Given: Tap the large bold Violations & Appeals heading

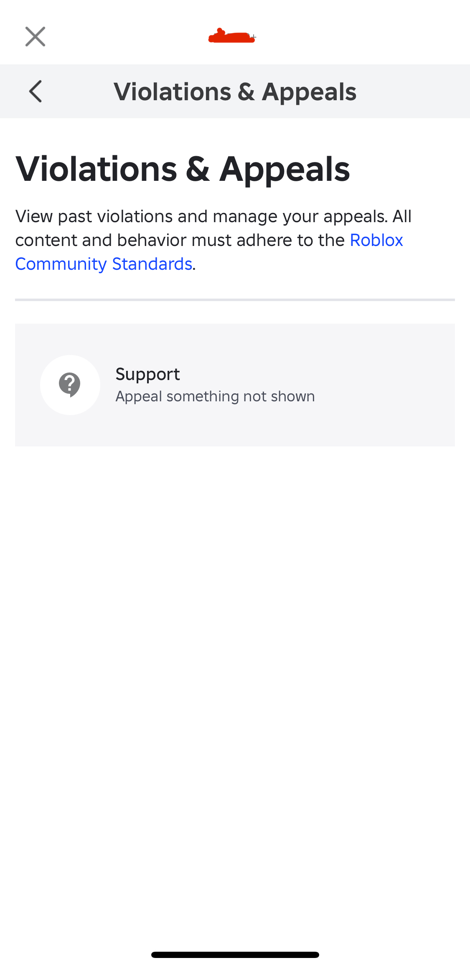Looking at the screenshot, I should [183, 169].
